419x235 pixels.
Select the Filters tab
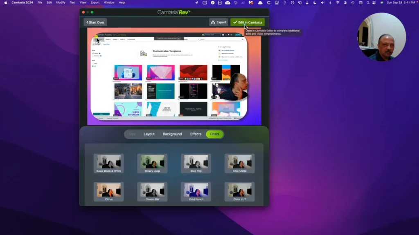click(x=214, y=134)
